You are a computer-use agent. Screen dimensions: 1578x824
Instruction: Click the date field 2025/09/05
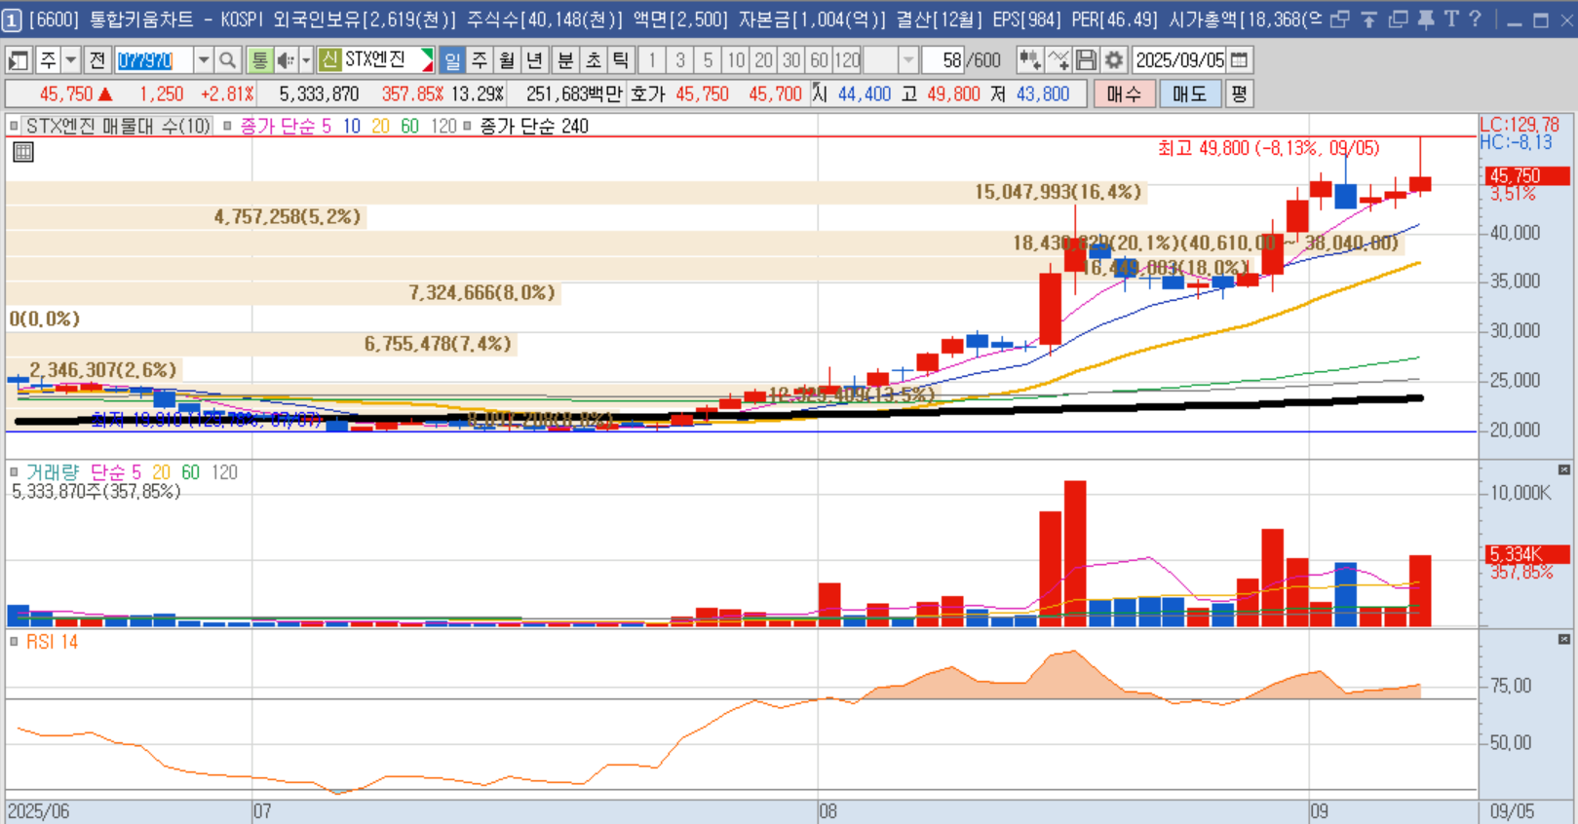(x=1179, y=60)
